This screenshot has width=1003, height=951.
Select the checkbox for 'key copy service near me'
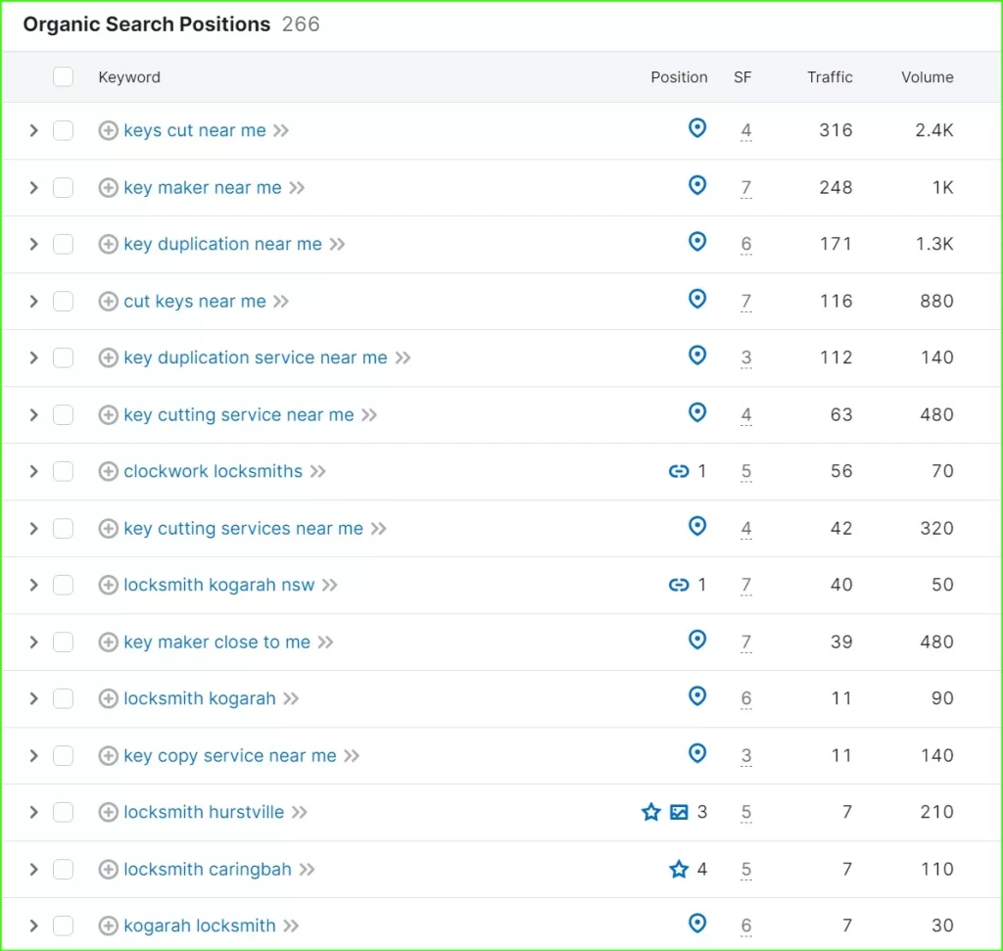[63, 756]
